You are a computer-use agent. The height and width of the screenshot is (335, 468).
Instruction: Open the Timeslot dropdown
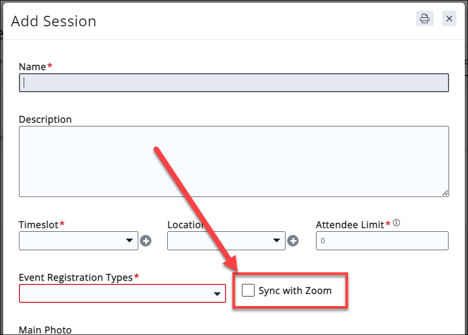pos(78,241)
